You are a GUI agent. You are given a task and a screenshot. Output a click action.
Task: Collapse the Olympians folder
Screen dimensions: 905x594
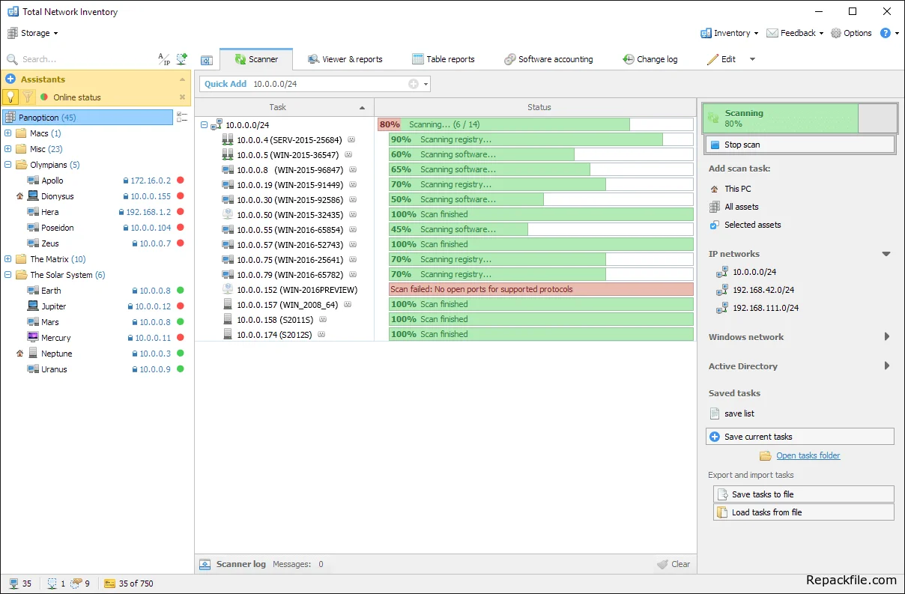pos(8,165)
